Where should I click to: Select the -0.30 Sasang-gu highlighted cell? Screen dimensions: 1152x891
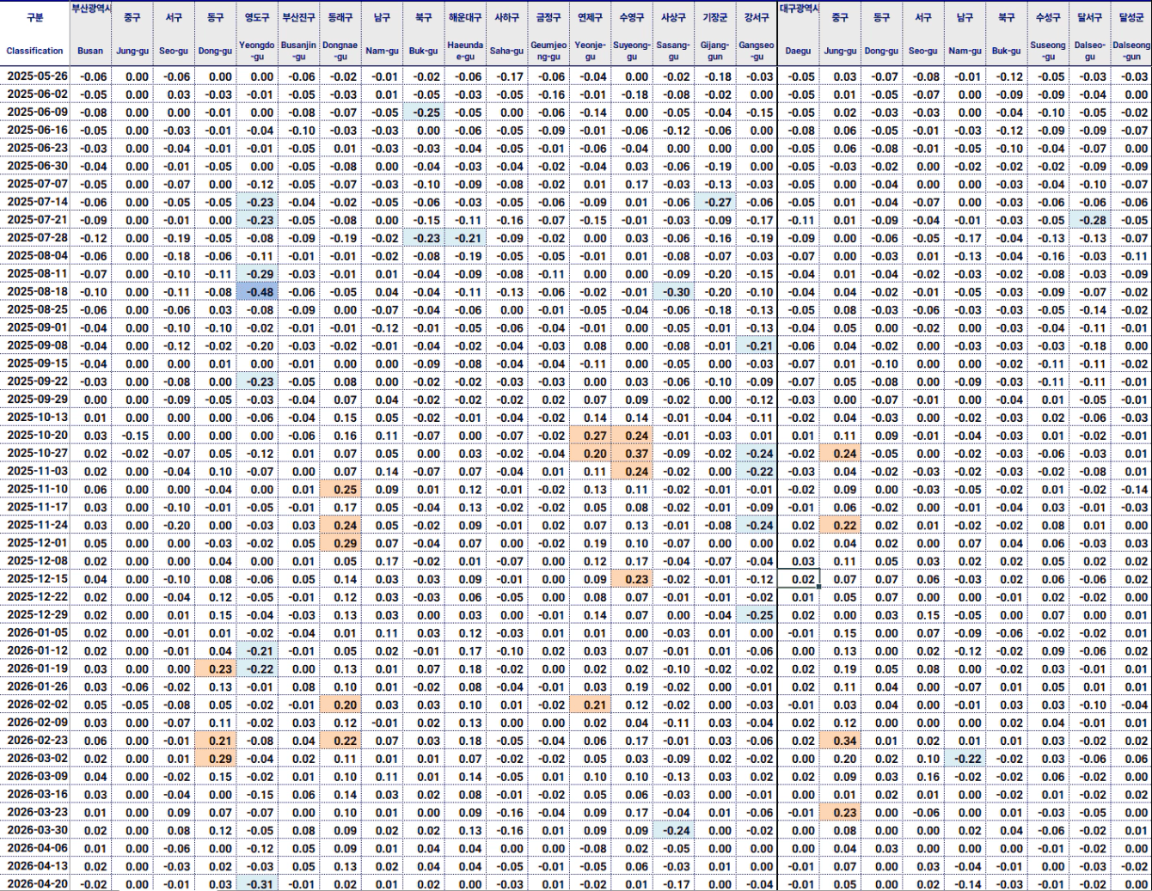tap(673, 292)
